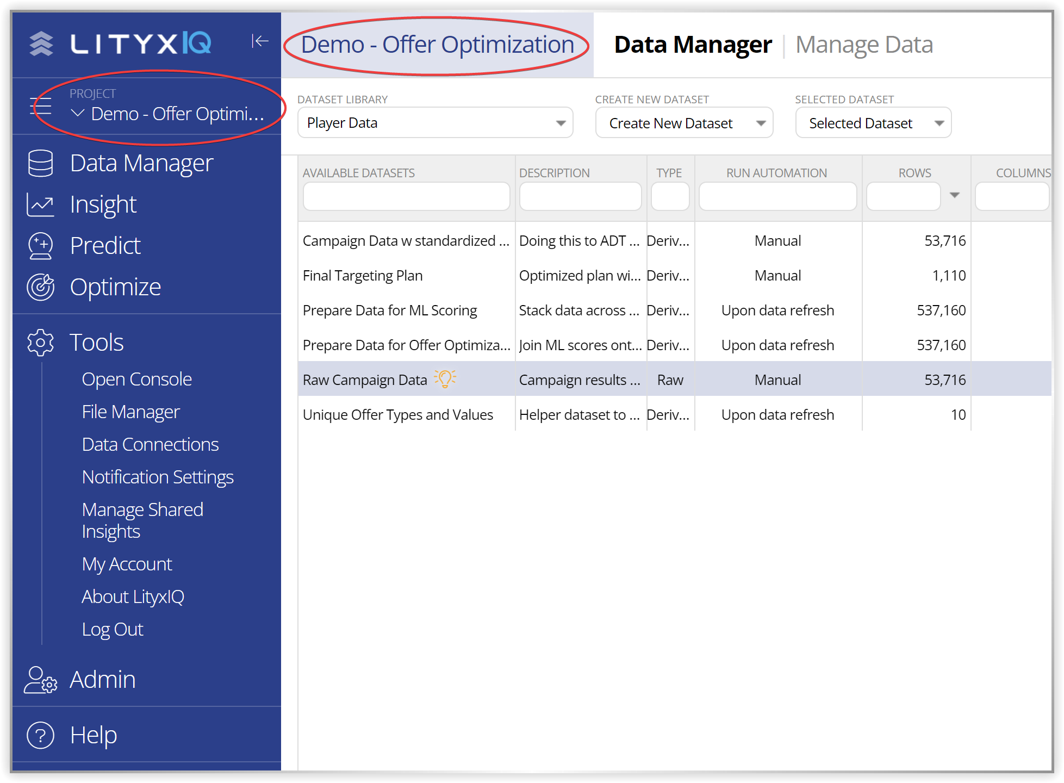Viewport: 1064px width, 783px height.
Task: Go to Insight section
Action: (103, 204)
